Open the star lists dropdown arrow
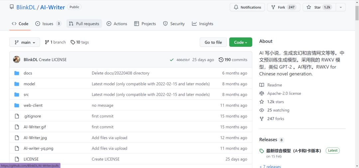The image size is (359, 168). [341, 7]
